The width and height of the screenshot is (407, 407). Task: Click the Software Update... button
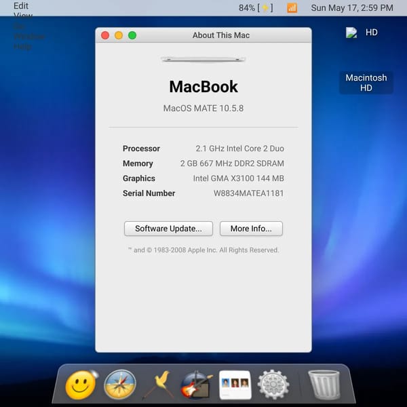[168, 229]
